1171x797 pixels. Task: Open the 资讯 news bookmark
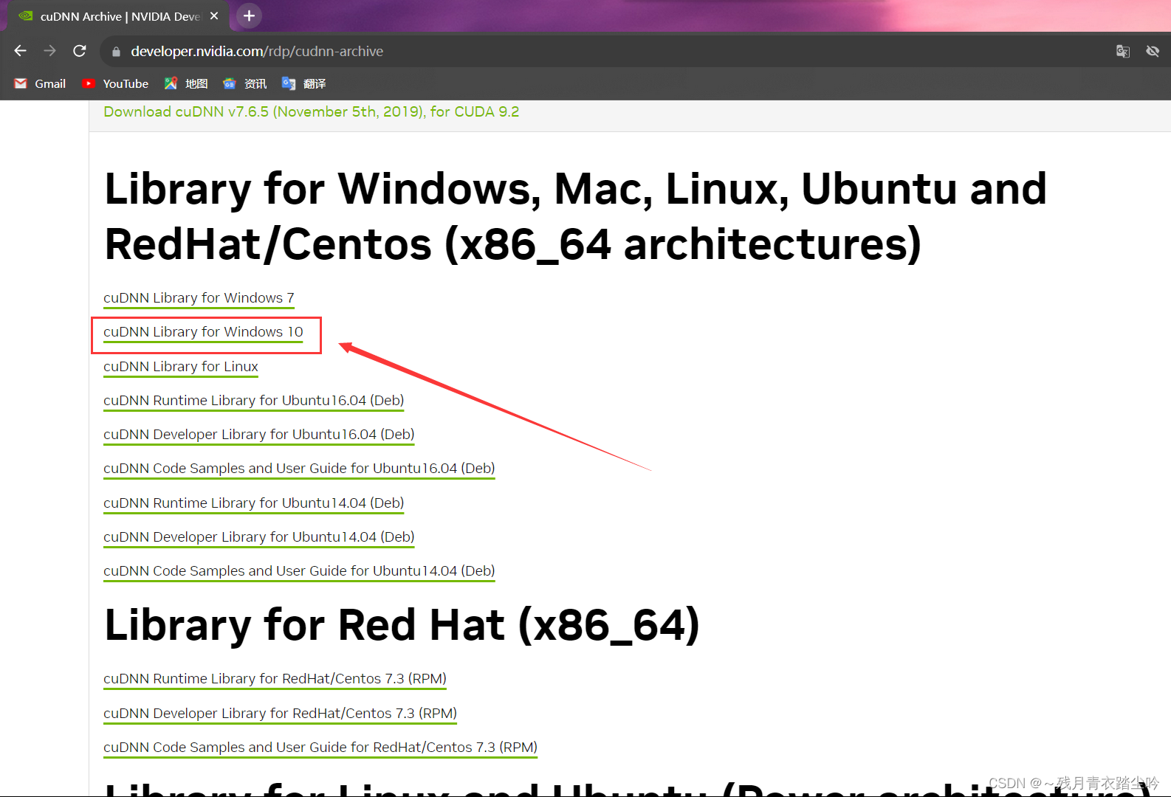pos(245,84)
